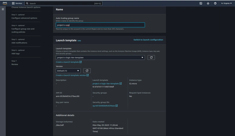Select instance type value t2.micro

coord(133,84)
